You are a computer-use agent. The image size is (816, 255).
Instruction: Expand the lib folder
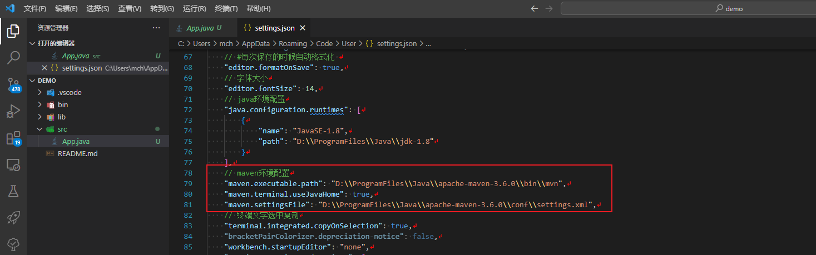(x=97, y=117)
